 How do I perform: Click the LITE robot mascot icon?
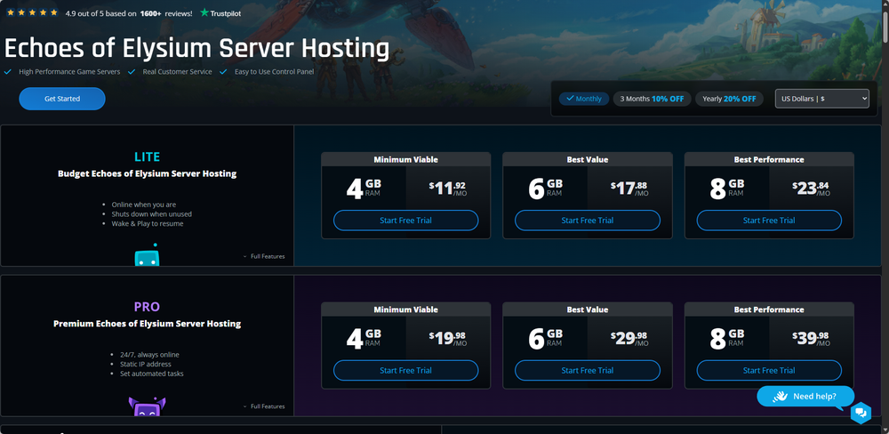[x=147, y=255]
